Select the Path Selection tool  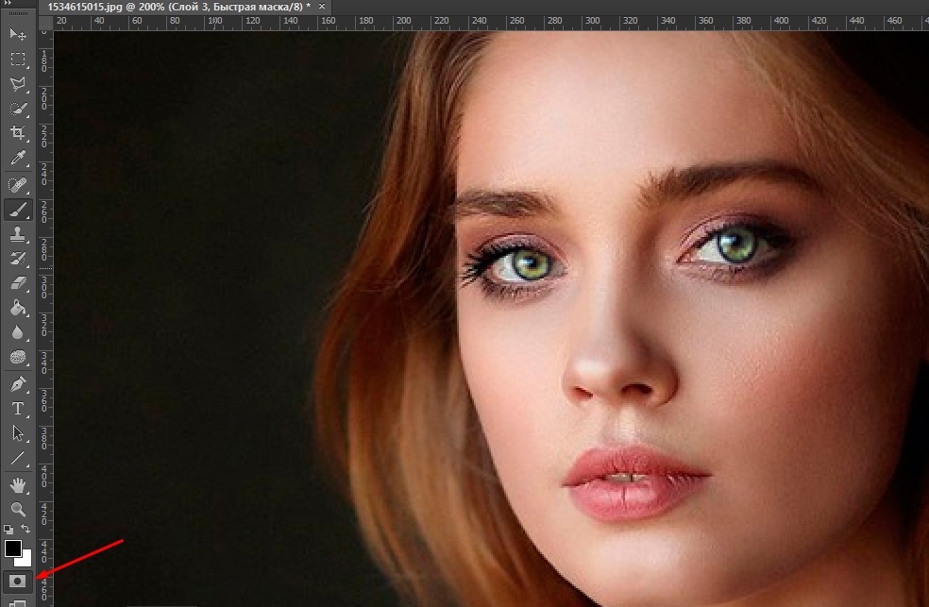tap(18, 433)
